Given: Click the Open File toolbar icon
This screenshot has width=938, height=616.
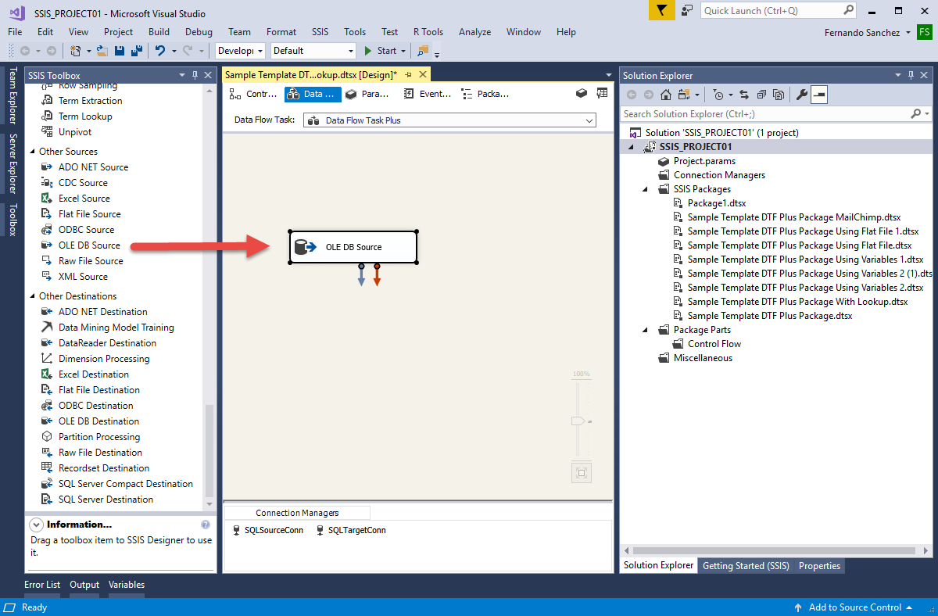Looking at the screenshot, I should [102, 51].
